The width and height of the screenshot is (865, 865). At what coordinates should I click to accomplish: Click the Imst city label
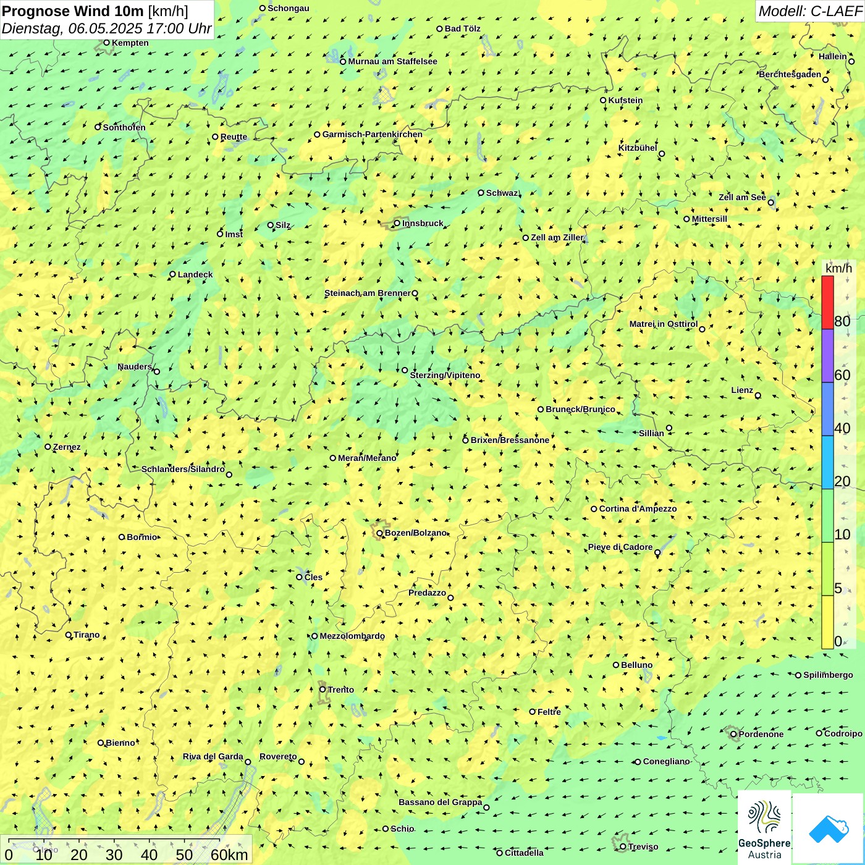[234, 234]
